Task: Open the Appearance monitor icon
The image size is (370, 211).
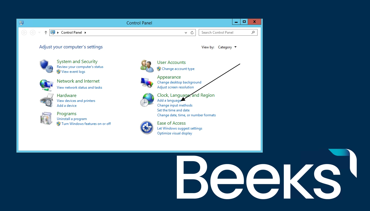Action: point(147,82)
